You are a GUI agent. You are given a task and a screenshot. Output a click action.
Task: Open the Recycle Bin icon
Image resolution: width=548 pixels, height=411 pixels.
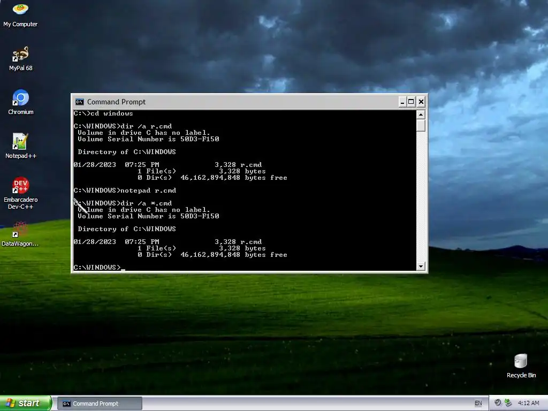tap(521, 366)
